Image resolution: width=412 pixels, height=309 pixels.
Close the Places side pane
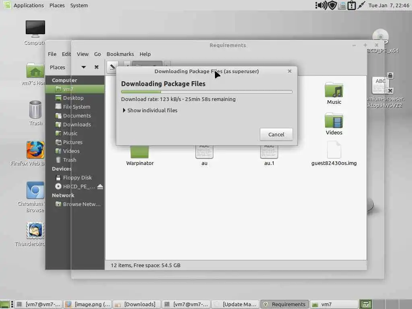coord(97,67)
